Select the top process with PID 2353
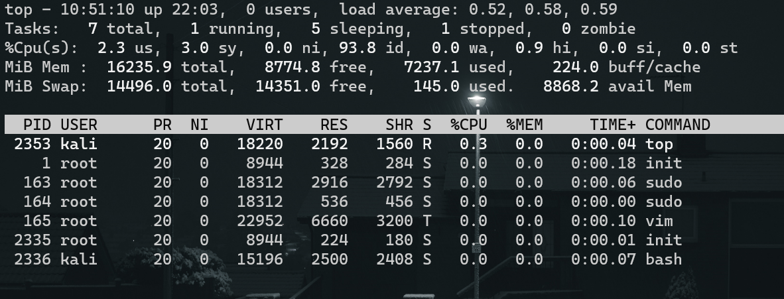 659,144
